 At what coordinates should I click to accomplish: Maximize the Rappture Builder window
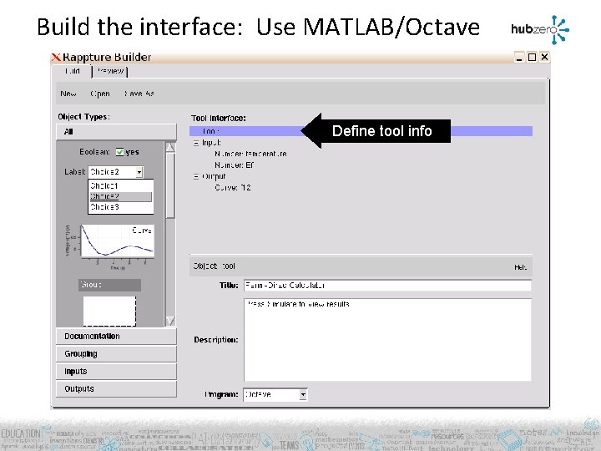click(532, 57)
